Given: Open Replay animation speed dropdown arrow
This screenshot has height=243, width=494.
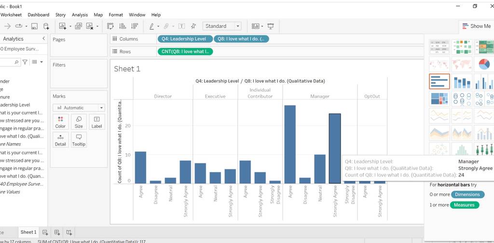Looking at the screenshot, I should click(26, 27).
